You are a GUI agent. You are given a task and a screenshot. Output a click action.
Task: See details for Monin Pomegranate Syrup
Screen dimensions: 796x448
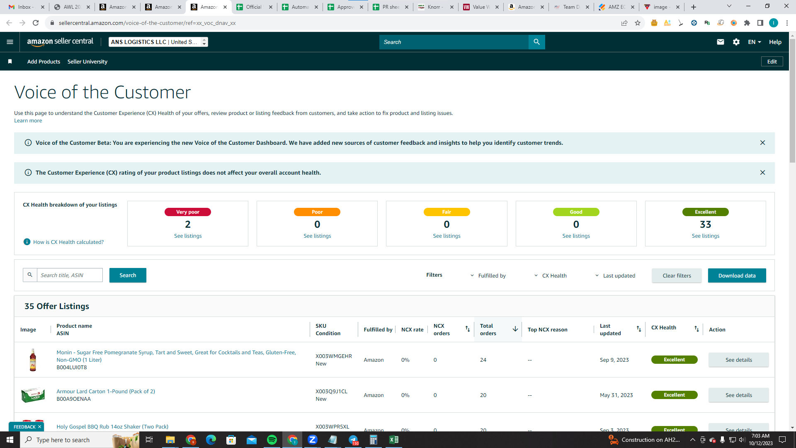[x=738, y=360]
